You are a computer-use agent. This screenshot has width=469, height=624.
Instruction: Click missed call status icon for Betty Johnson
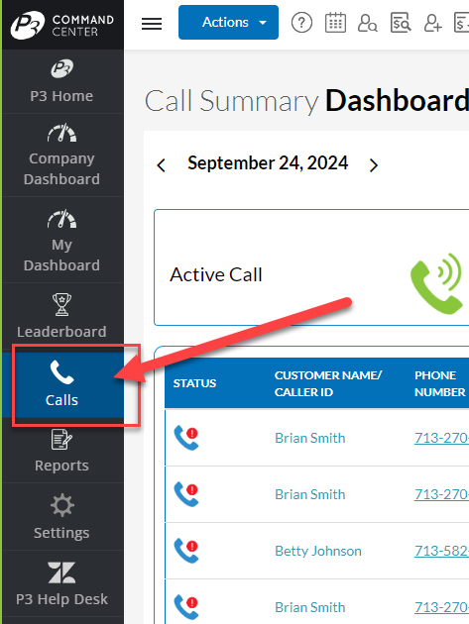[x=186, y=551]
